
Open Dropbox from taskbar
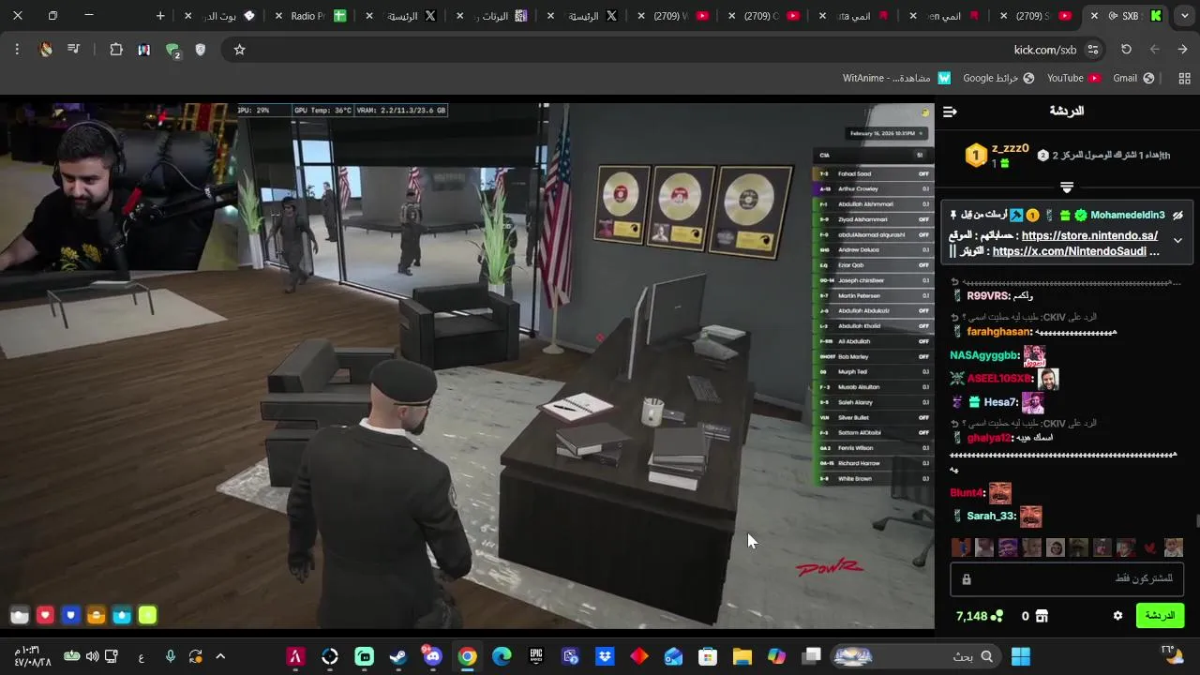tap(605, 656)
